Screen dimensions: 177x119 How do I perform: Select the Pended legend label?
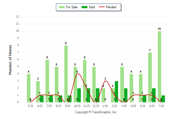point(111,7)
